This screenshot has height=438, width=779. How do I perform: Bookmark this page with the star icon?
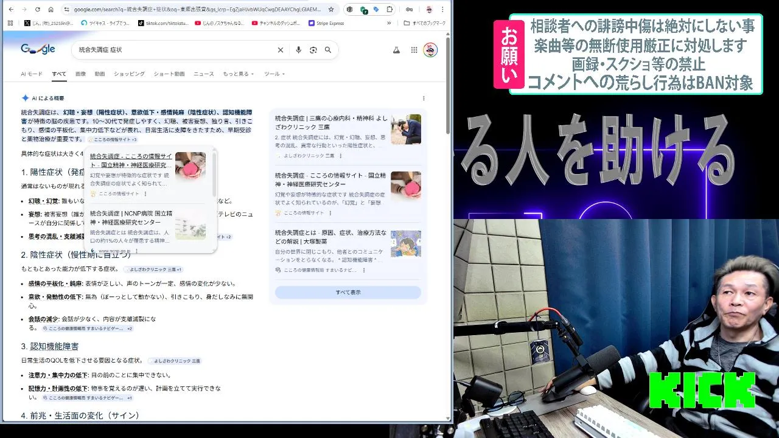[331, 10]
